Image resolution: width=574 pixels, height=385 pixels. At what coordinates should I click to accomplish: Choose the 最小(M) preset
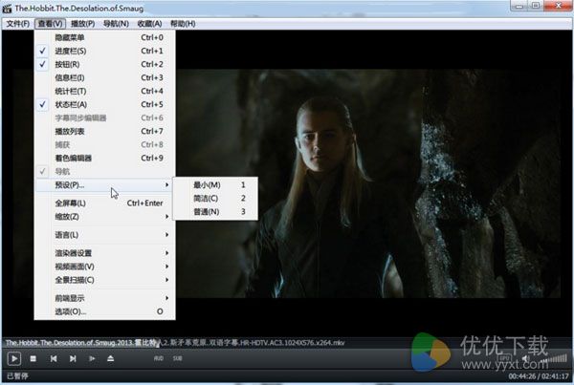215,185
